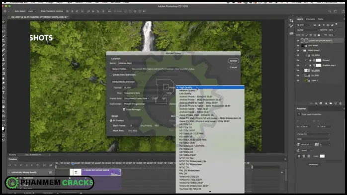Toggle visibility of the Video Group 1 layer
The width and height of the screenshot is (347, 195).
click(x=298, y=50)
